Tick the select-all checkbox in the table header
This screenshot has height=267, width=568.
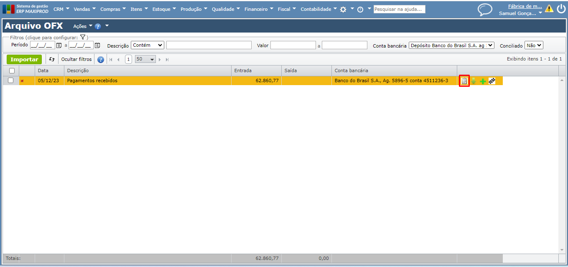[12, 71]
